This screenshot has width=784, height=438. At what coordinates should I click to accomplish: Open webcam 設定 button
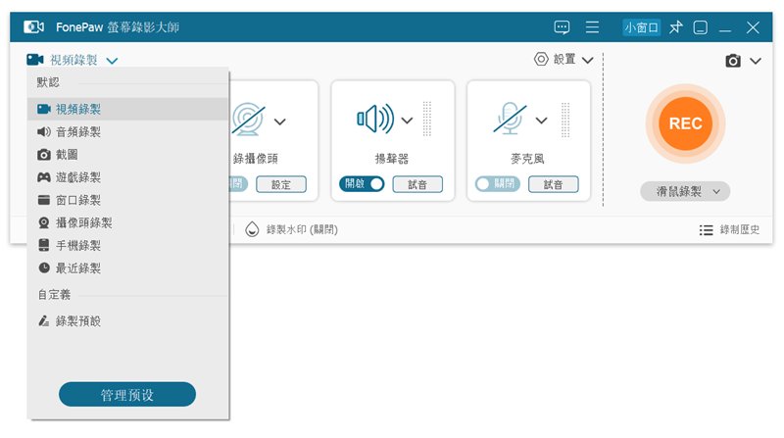pos(281,184)
